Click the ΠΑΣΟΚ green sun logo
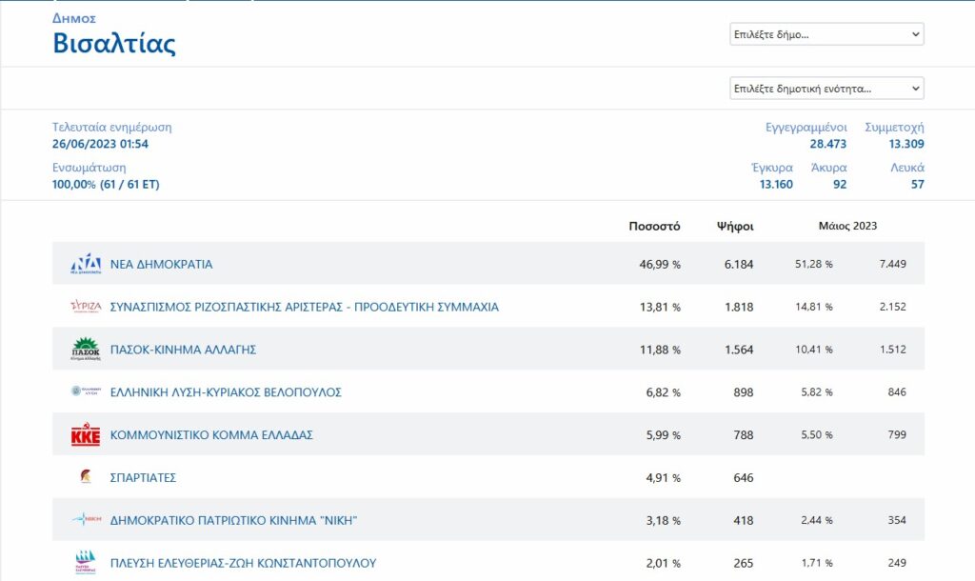This screenshot has width=975, height=581. click(86, 350)
